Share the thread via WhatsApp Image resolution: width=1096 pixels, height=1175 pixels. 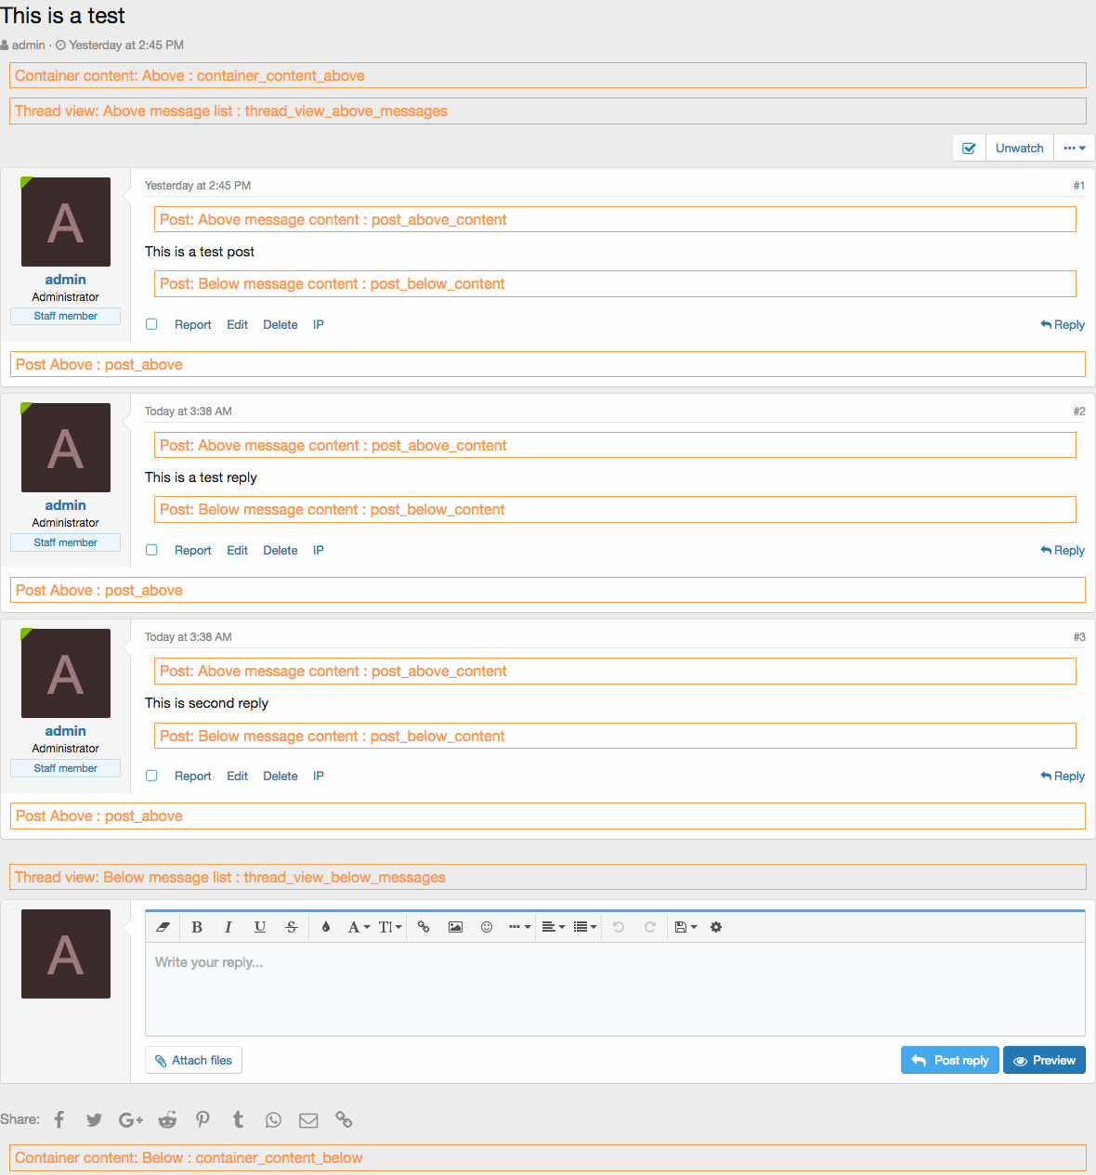pos(273,1120)
